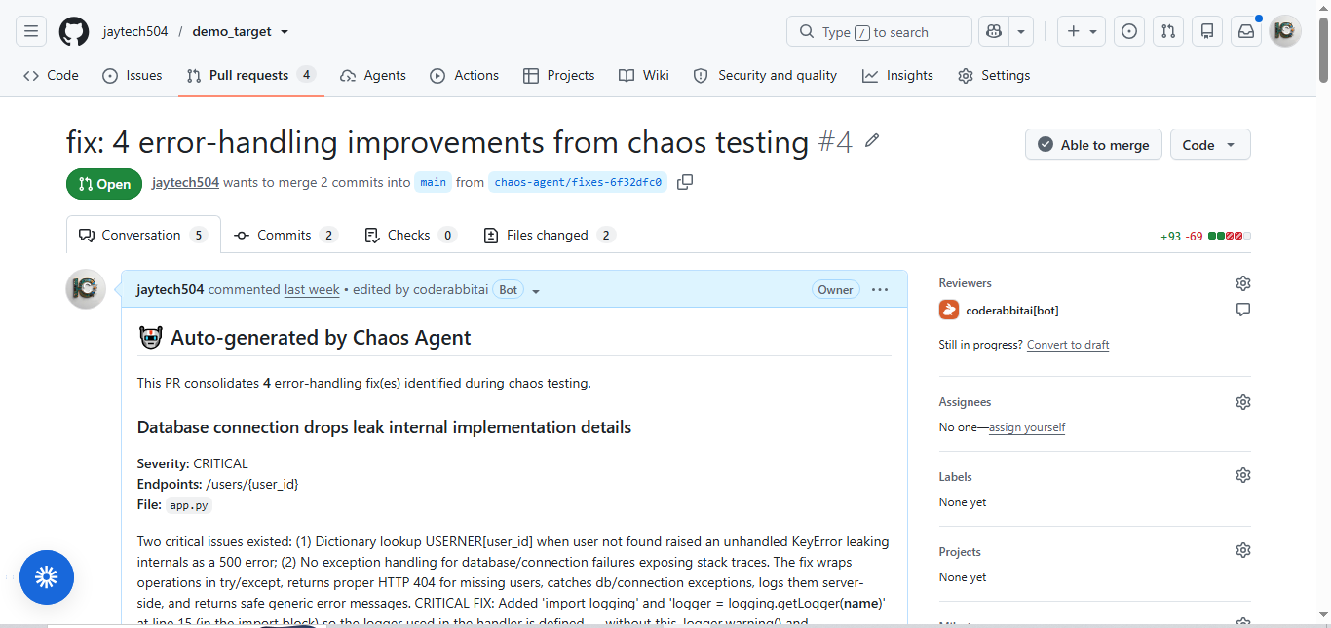Click the Able to merge button
1331x628 pixels.
1093,144
